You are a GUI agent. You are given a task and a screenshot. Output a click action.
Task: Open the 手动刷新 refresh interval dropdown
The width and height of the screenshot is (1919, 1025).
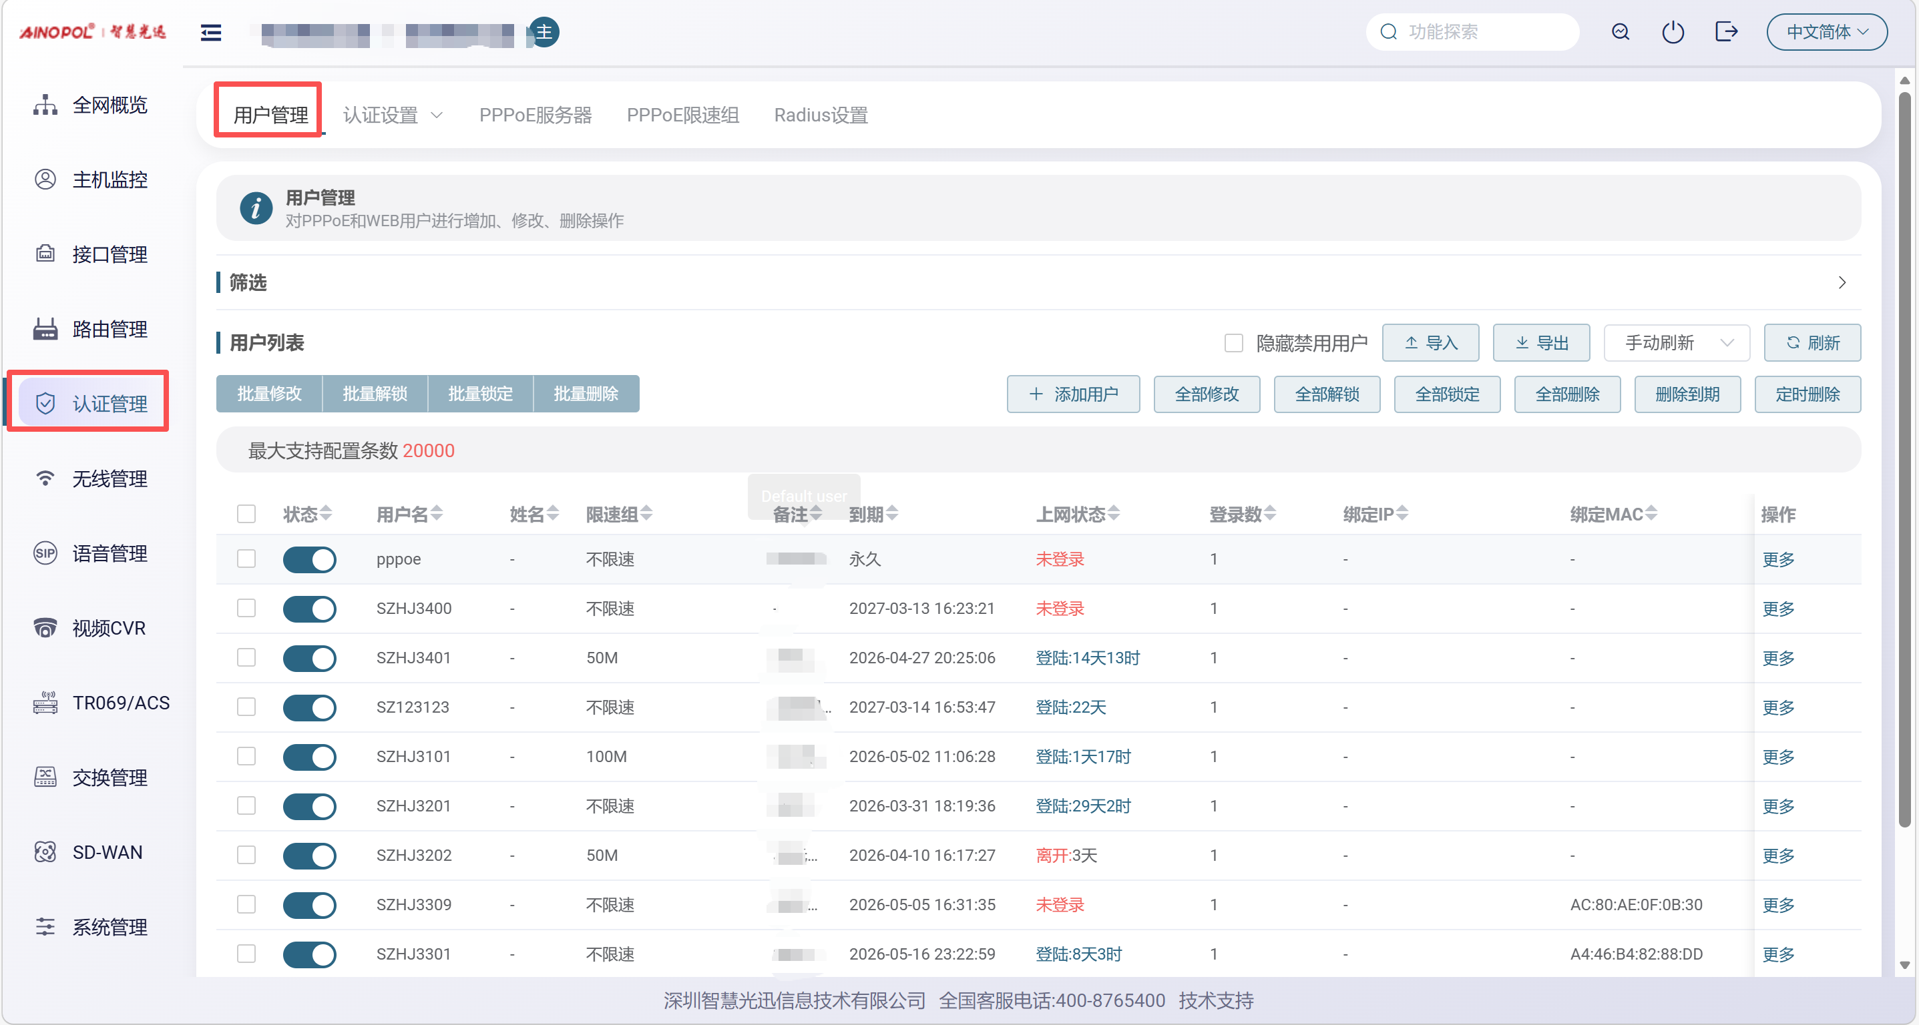(x=1676, y=343)
